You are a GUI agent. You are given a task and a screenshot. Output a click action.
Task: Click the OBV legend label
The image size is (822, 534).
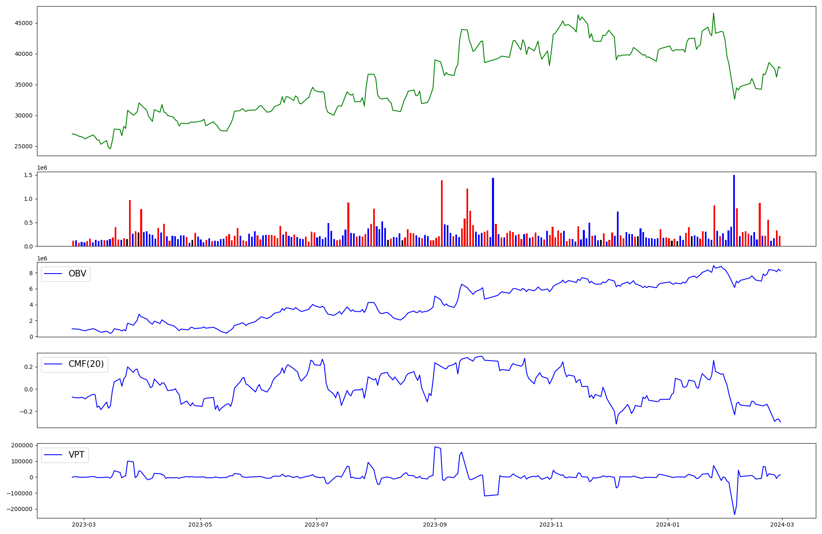pos(77,274)
